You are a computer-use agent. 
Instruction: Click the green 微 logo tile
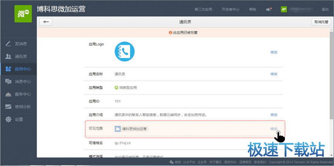point(23,14)
